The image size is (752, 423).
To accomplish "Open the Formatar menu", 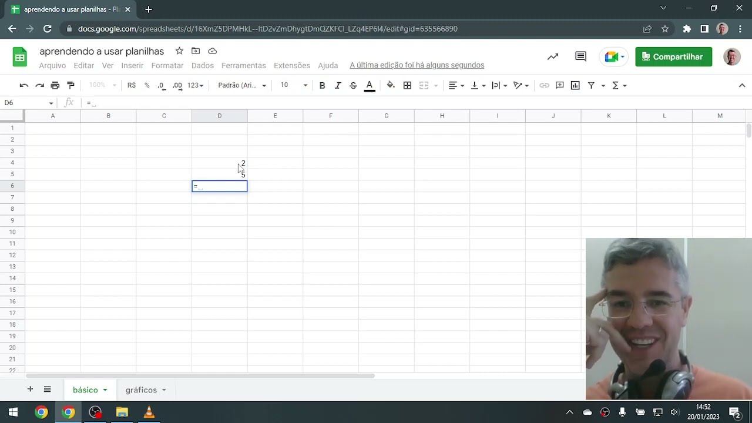I will pyautogui.click(x=167, y=65).
